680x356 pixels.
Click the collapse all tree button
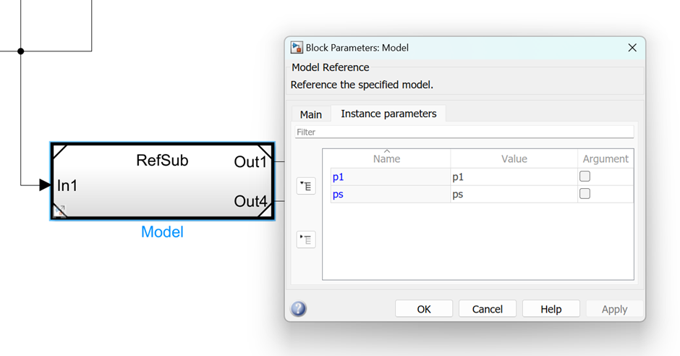coord(306,240)
